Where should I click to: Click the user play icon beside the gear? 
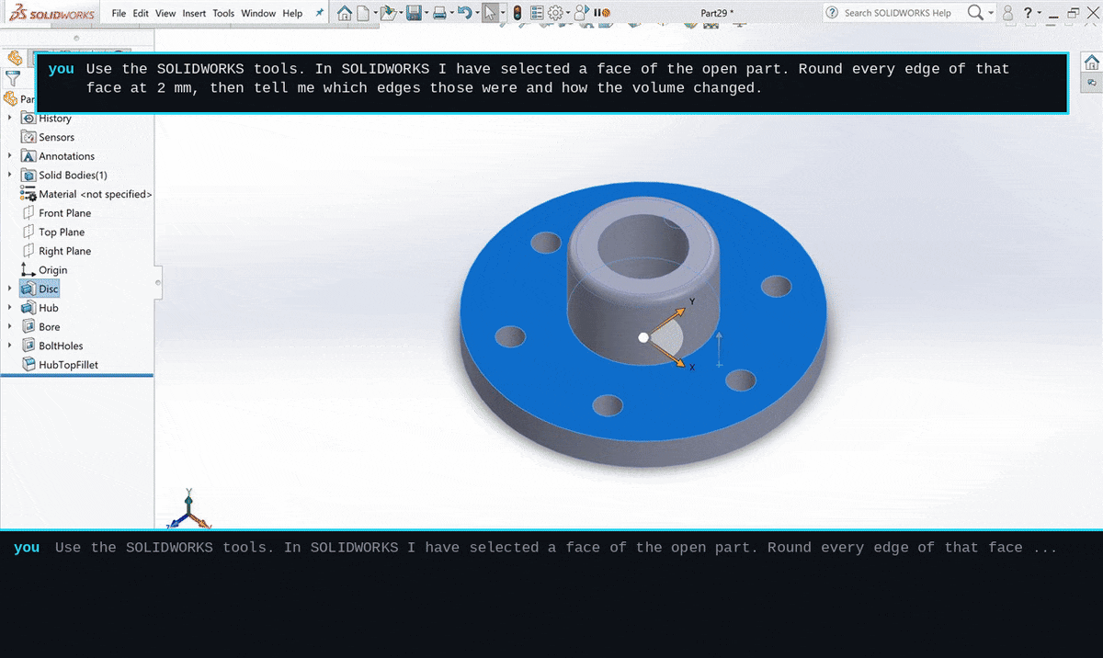582,13
